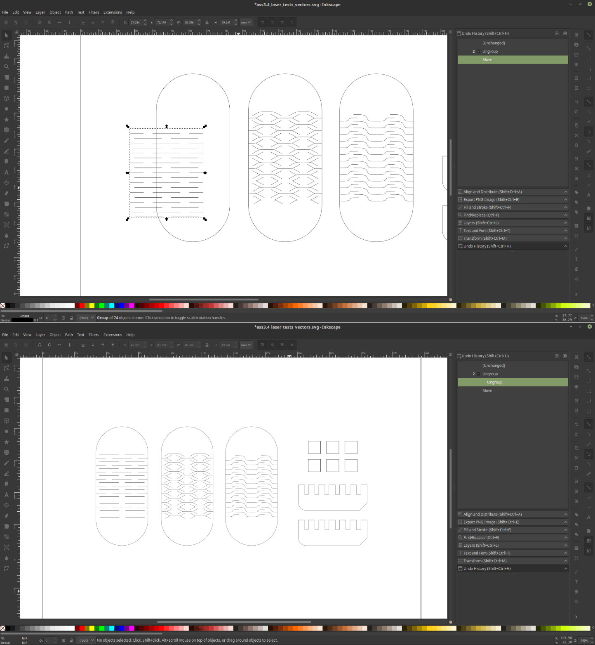The image size is (595, 645).
Task: Select the Star tool in bottom window
Action: (6, 442)
